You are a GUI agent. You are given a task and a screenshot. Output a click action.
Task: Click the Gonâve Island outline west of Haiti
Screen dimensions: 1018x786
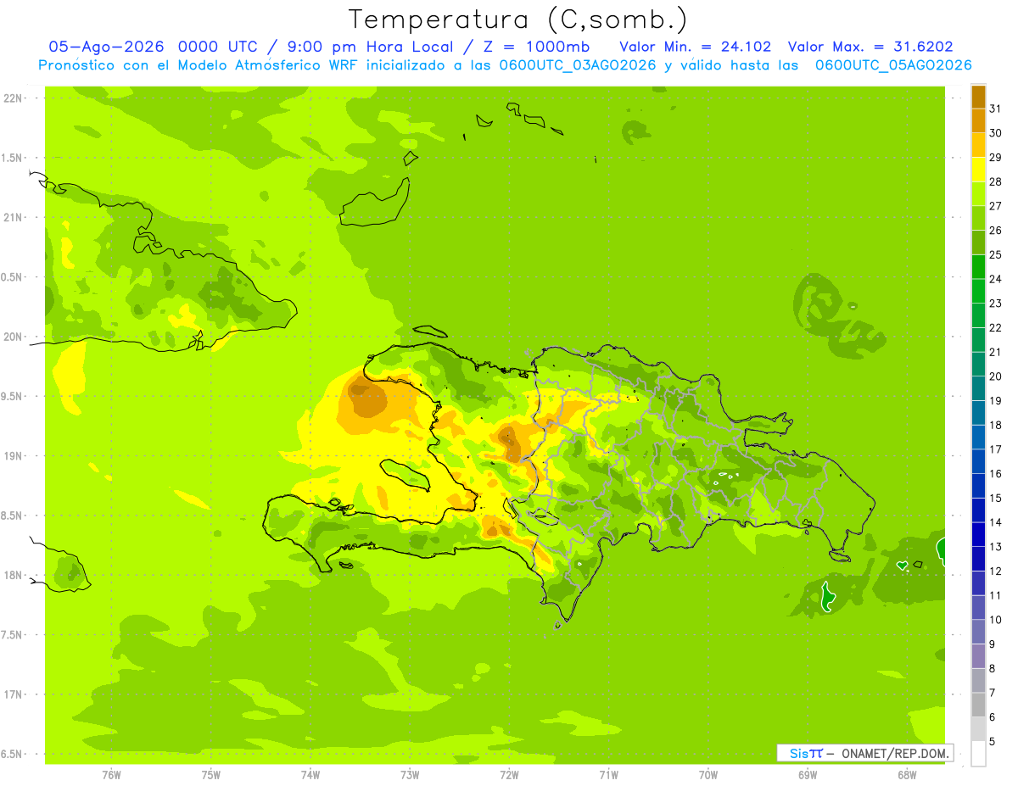(406, 475)
